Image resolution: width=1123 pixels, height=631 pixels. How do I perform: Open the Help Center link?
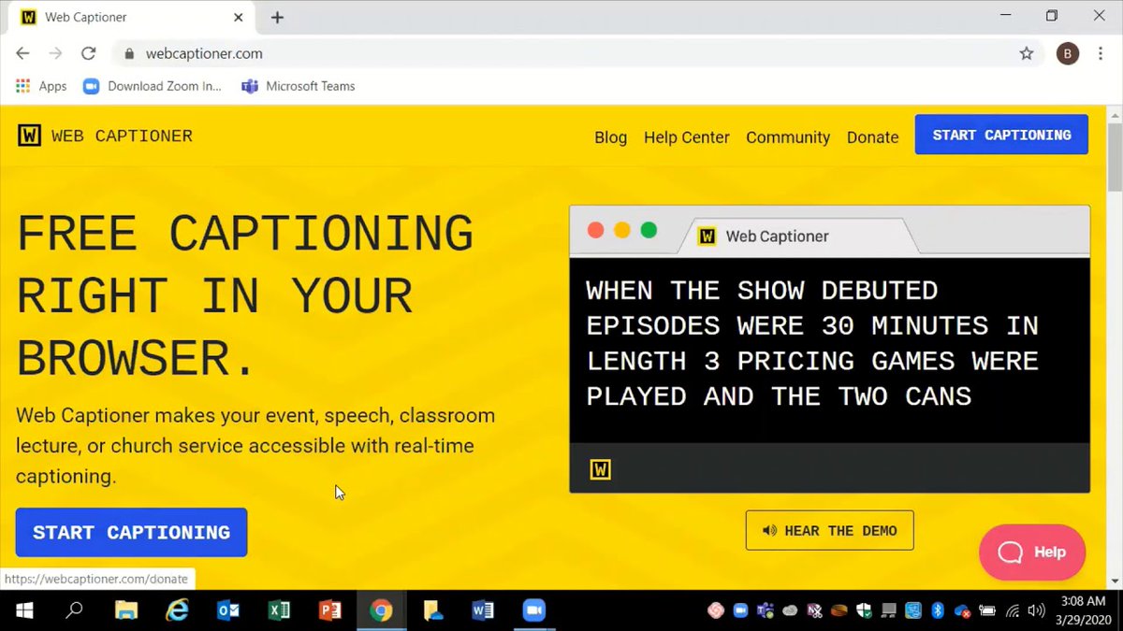(686, 137)
